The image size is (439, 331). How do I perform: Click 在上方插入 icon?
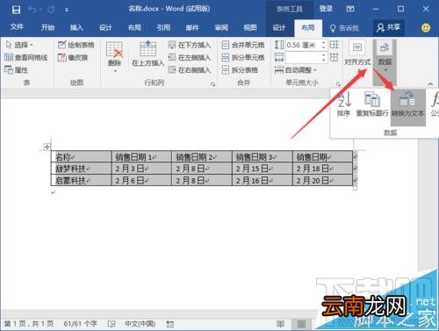[x=148, y=49]
